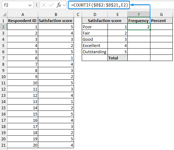Click the merged 'Satisfaction score' cell in D1
The image size is (174, 150).
tap(105, 21)
